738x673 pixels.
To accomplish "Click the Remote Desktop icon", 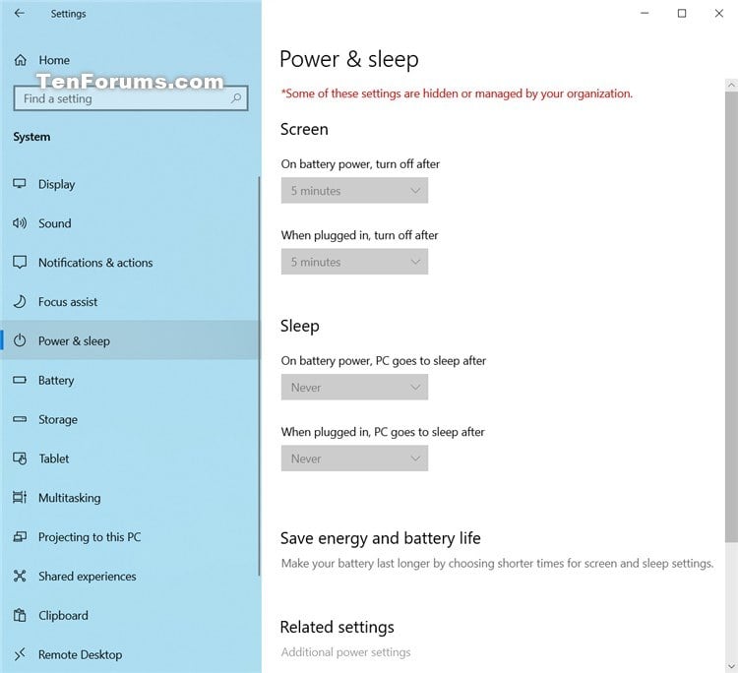I will coord(20,654).
